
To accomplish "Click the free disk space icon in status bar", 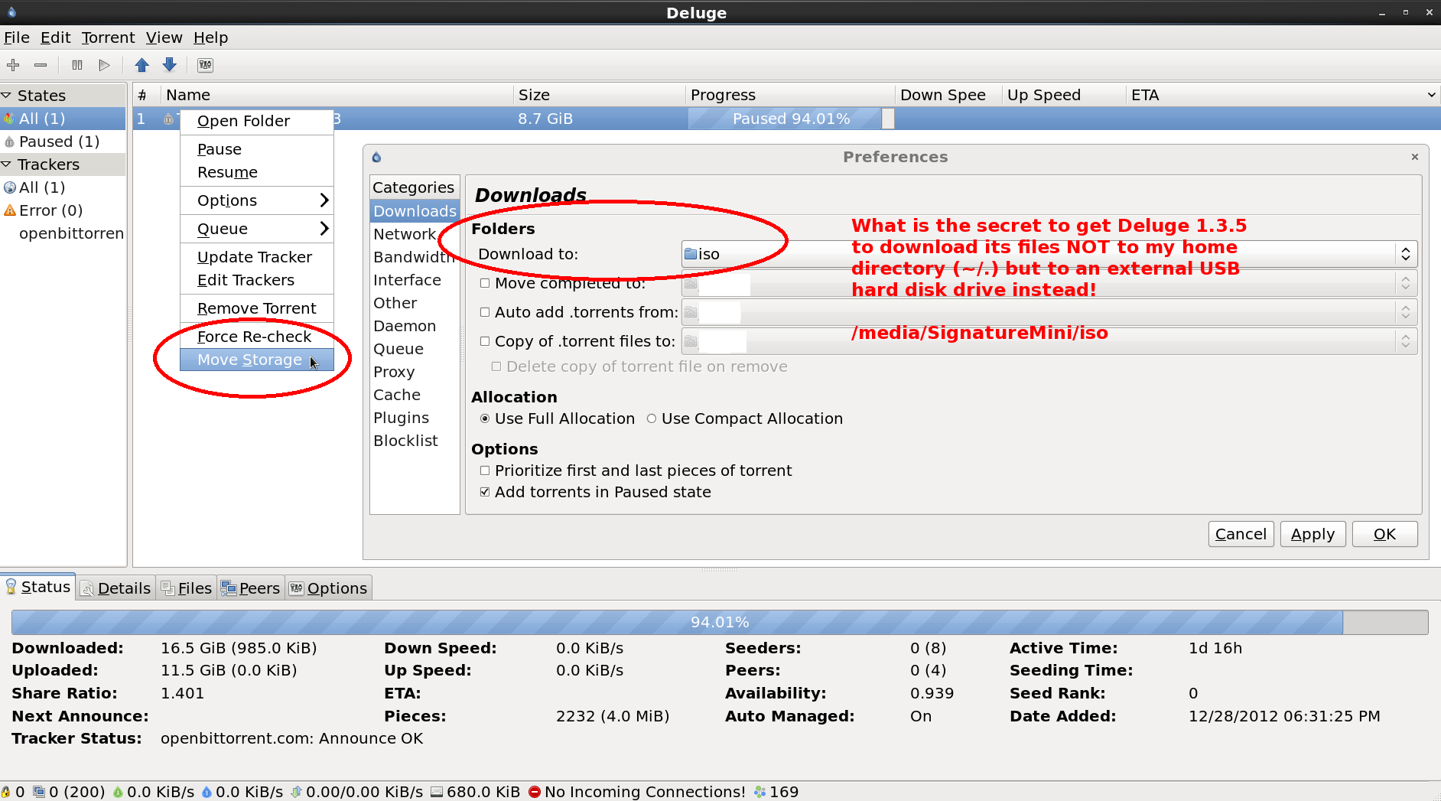I will (437, 792).
